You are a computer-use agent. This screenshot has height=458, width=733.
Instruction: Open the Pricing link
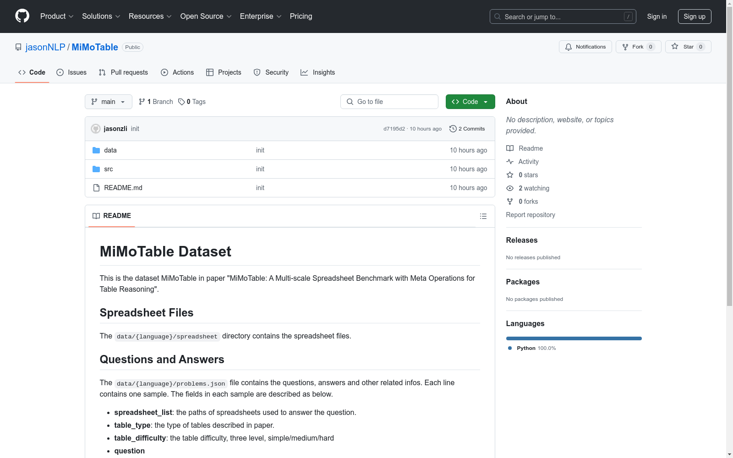(x=301, y=16)
